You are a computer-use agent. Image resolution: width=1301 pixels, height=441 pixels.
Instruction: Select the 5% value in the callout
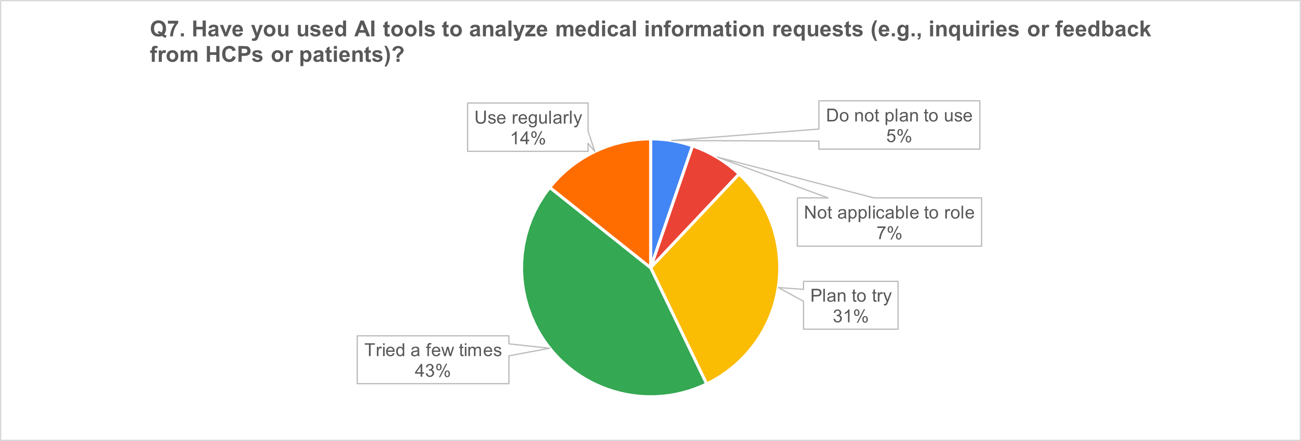899,136
